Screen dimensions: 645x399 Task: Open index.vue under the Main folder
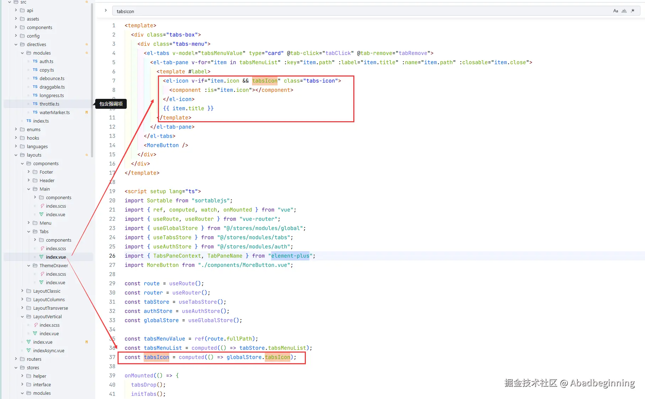click(x=56, y=214)
